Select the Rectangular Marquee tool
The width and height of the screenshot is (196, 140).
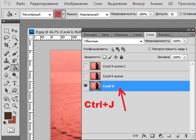[x=7, y=30]
